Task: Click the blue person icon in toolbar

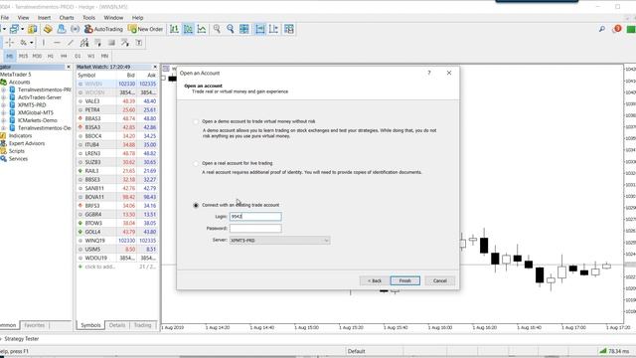Action: pos(62,29)
